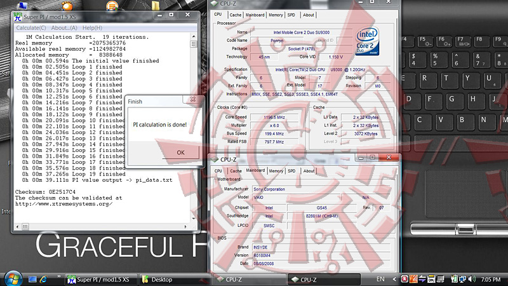Viewport: 508px width, 286px height.
Task: Close the Finish dialog with its X
Action: (x=193, y=99)
